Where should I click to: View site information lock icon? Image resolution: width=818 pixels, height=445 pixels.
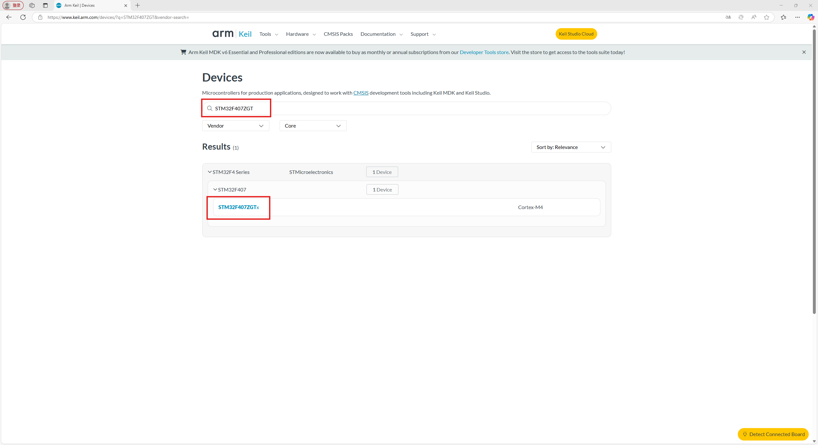click(x=40, y=17)
